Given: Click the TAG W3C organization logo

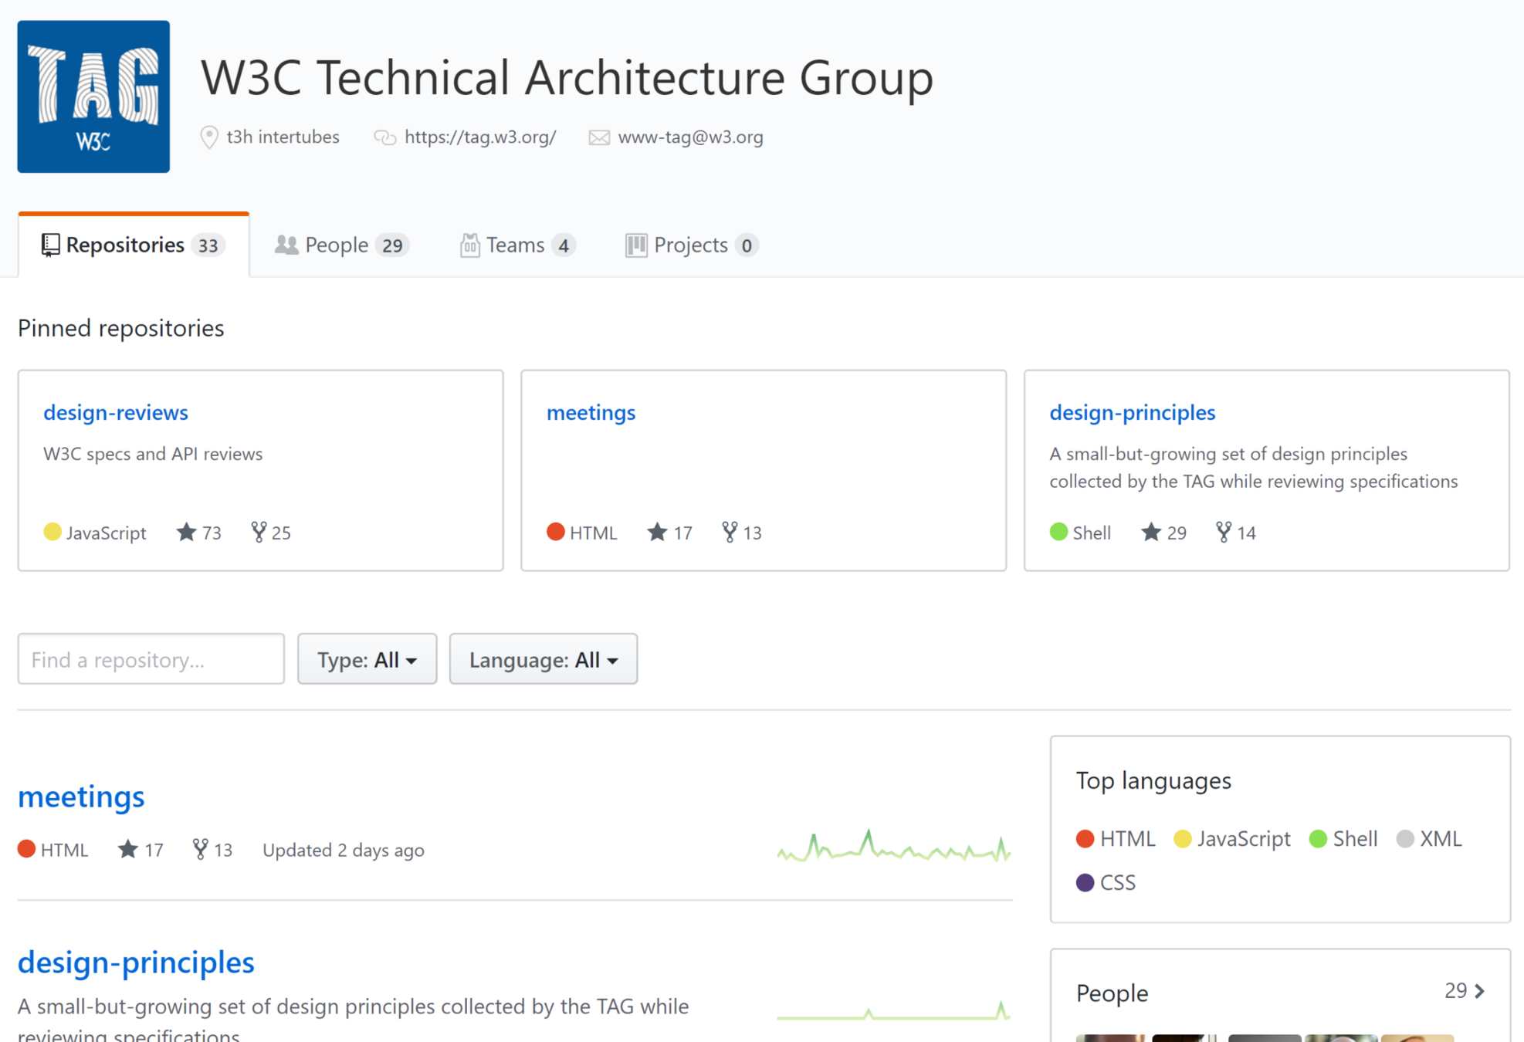Looking at the screenshot, I should (93, 96).
